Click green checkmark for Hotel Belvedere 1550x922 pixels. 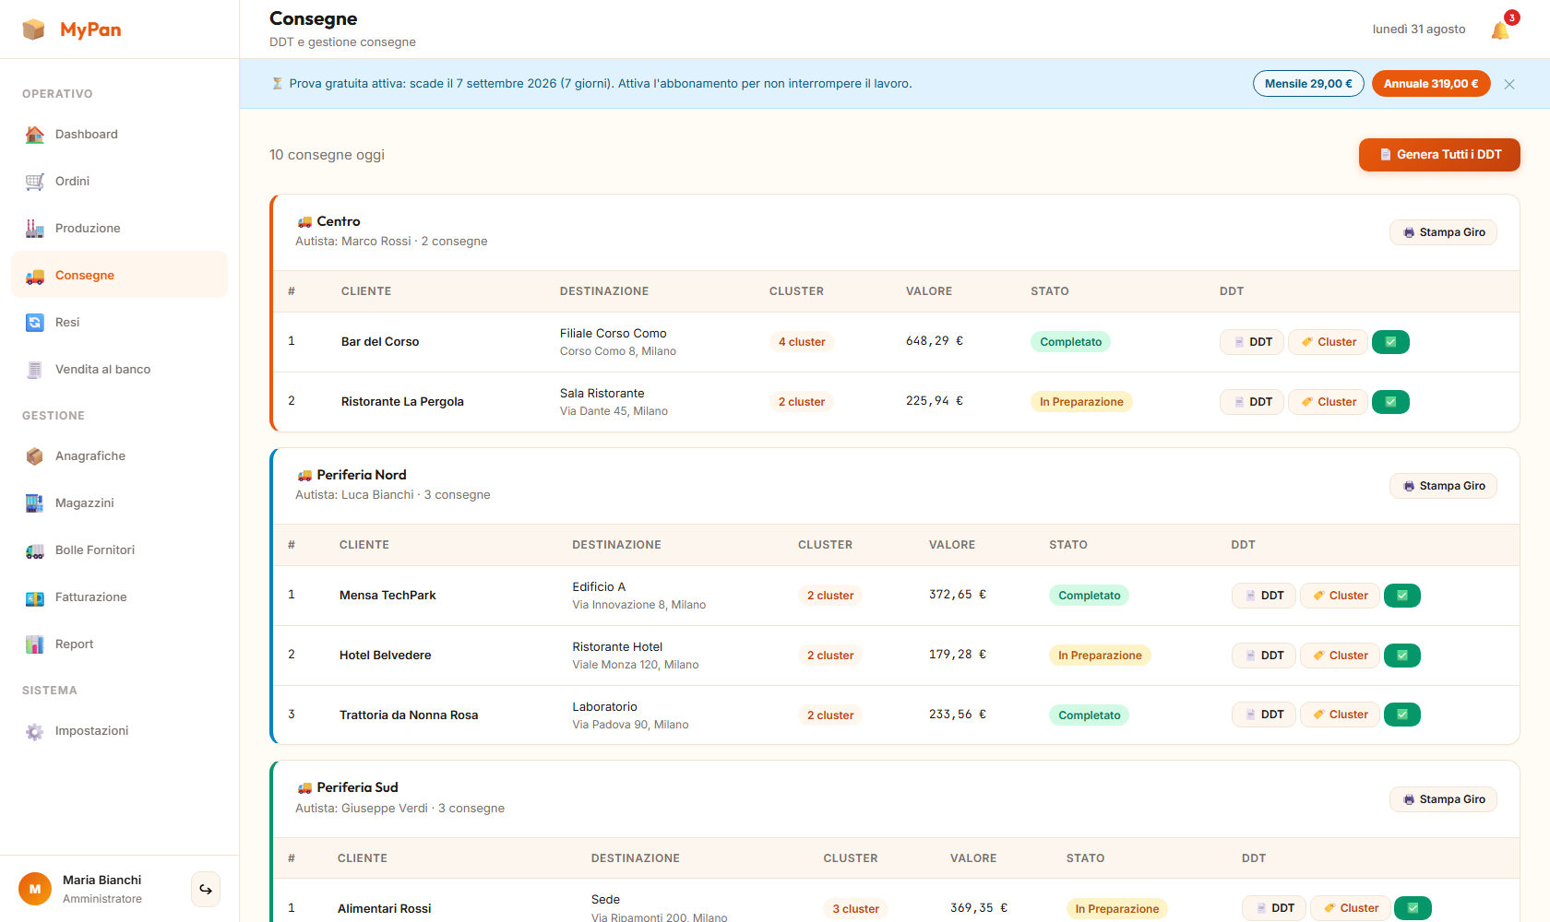tap(1402, 656)
